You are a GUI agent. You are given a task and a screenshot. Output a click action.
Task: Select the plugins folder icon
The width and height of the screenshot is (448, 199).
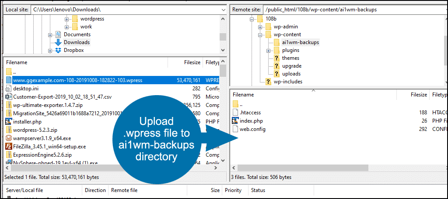(x=276, y=50)
